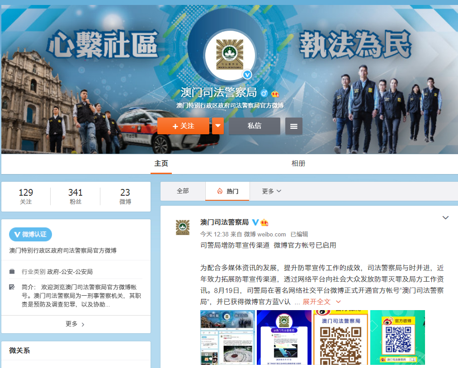View the 341 粉丝 followers count

76,196
